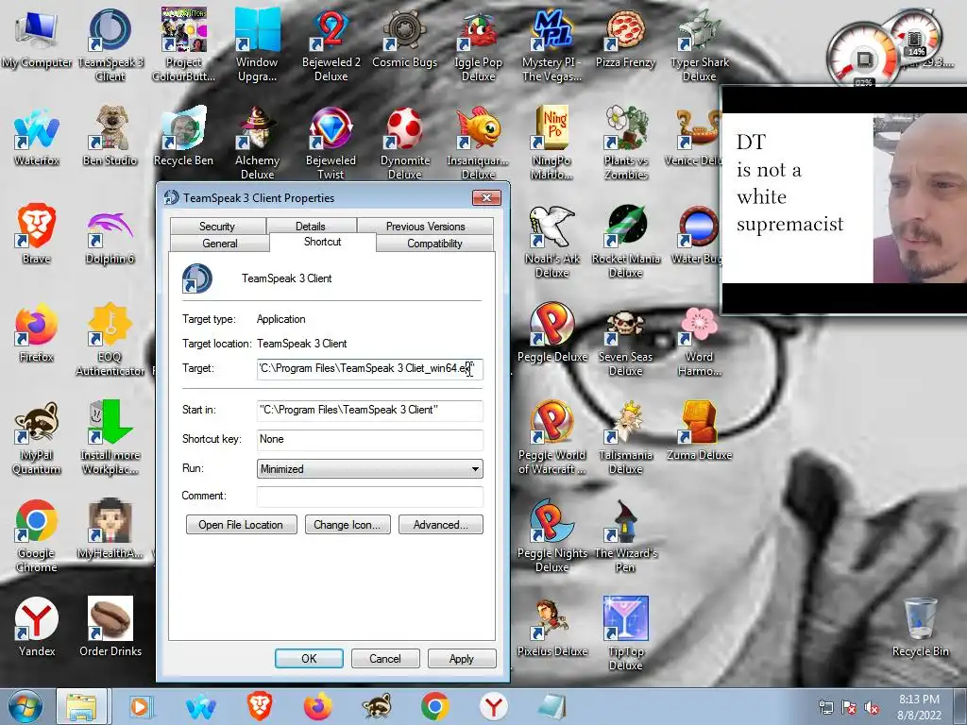This screenshot has height=725, width=967.
Task: Select Talismania Deluxe desktop icon
Action: click(625, 438)
